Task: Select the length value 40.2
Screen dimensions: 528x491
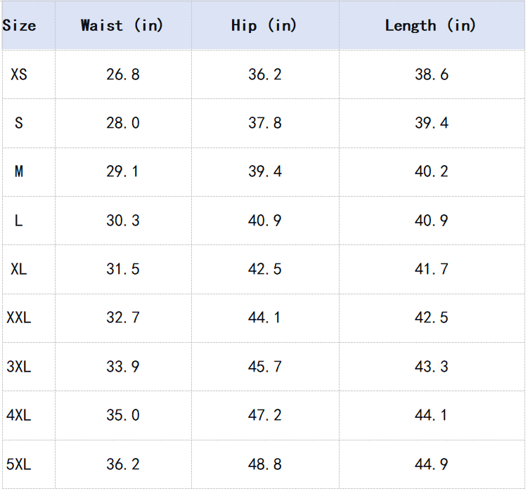Action: coord(432,171)
